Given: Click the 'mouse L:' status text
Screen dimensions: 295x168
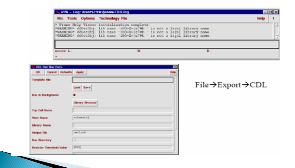Looking at the screenshot, I should [x=63, y=51].
